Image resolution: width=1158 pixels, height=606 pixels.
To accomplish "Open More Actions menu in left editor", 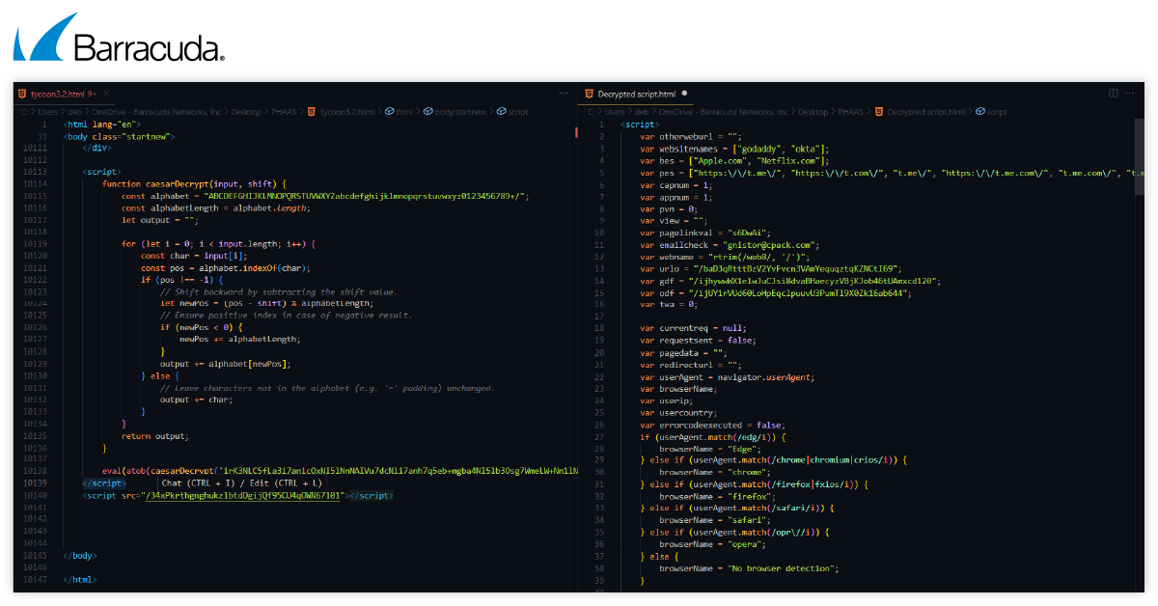I will point(564,94).
